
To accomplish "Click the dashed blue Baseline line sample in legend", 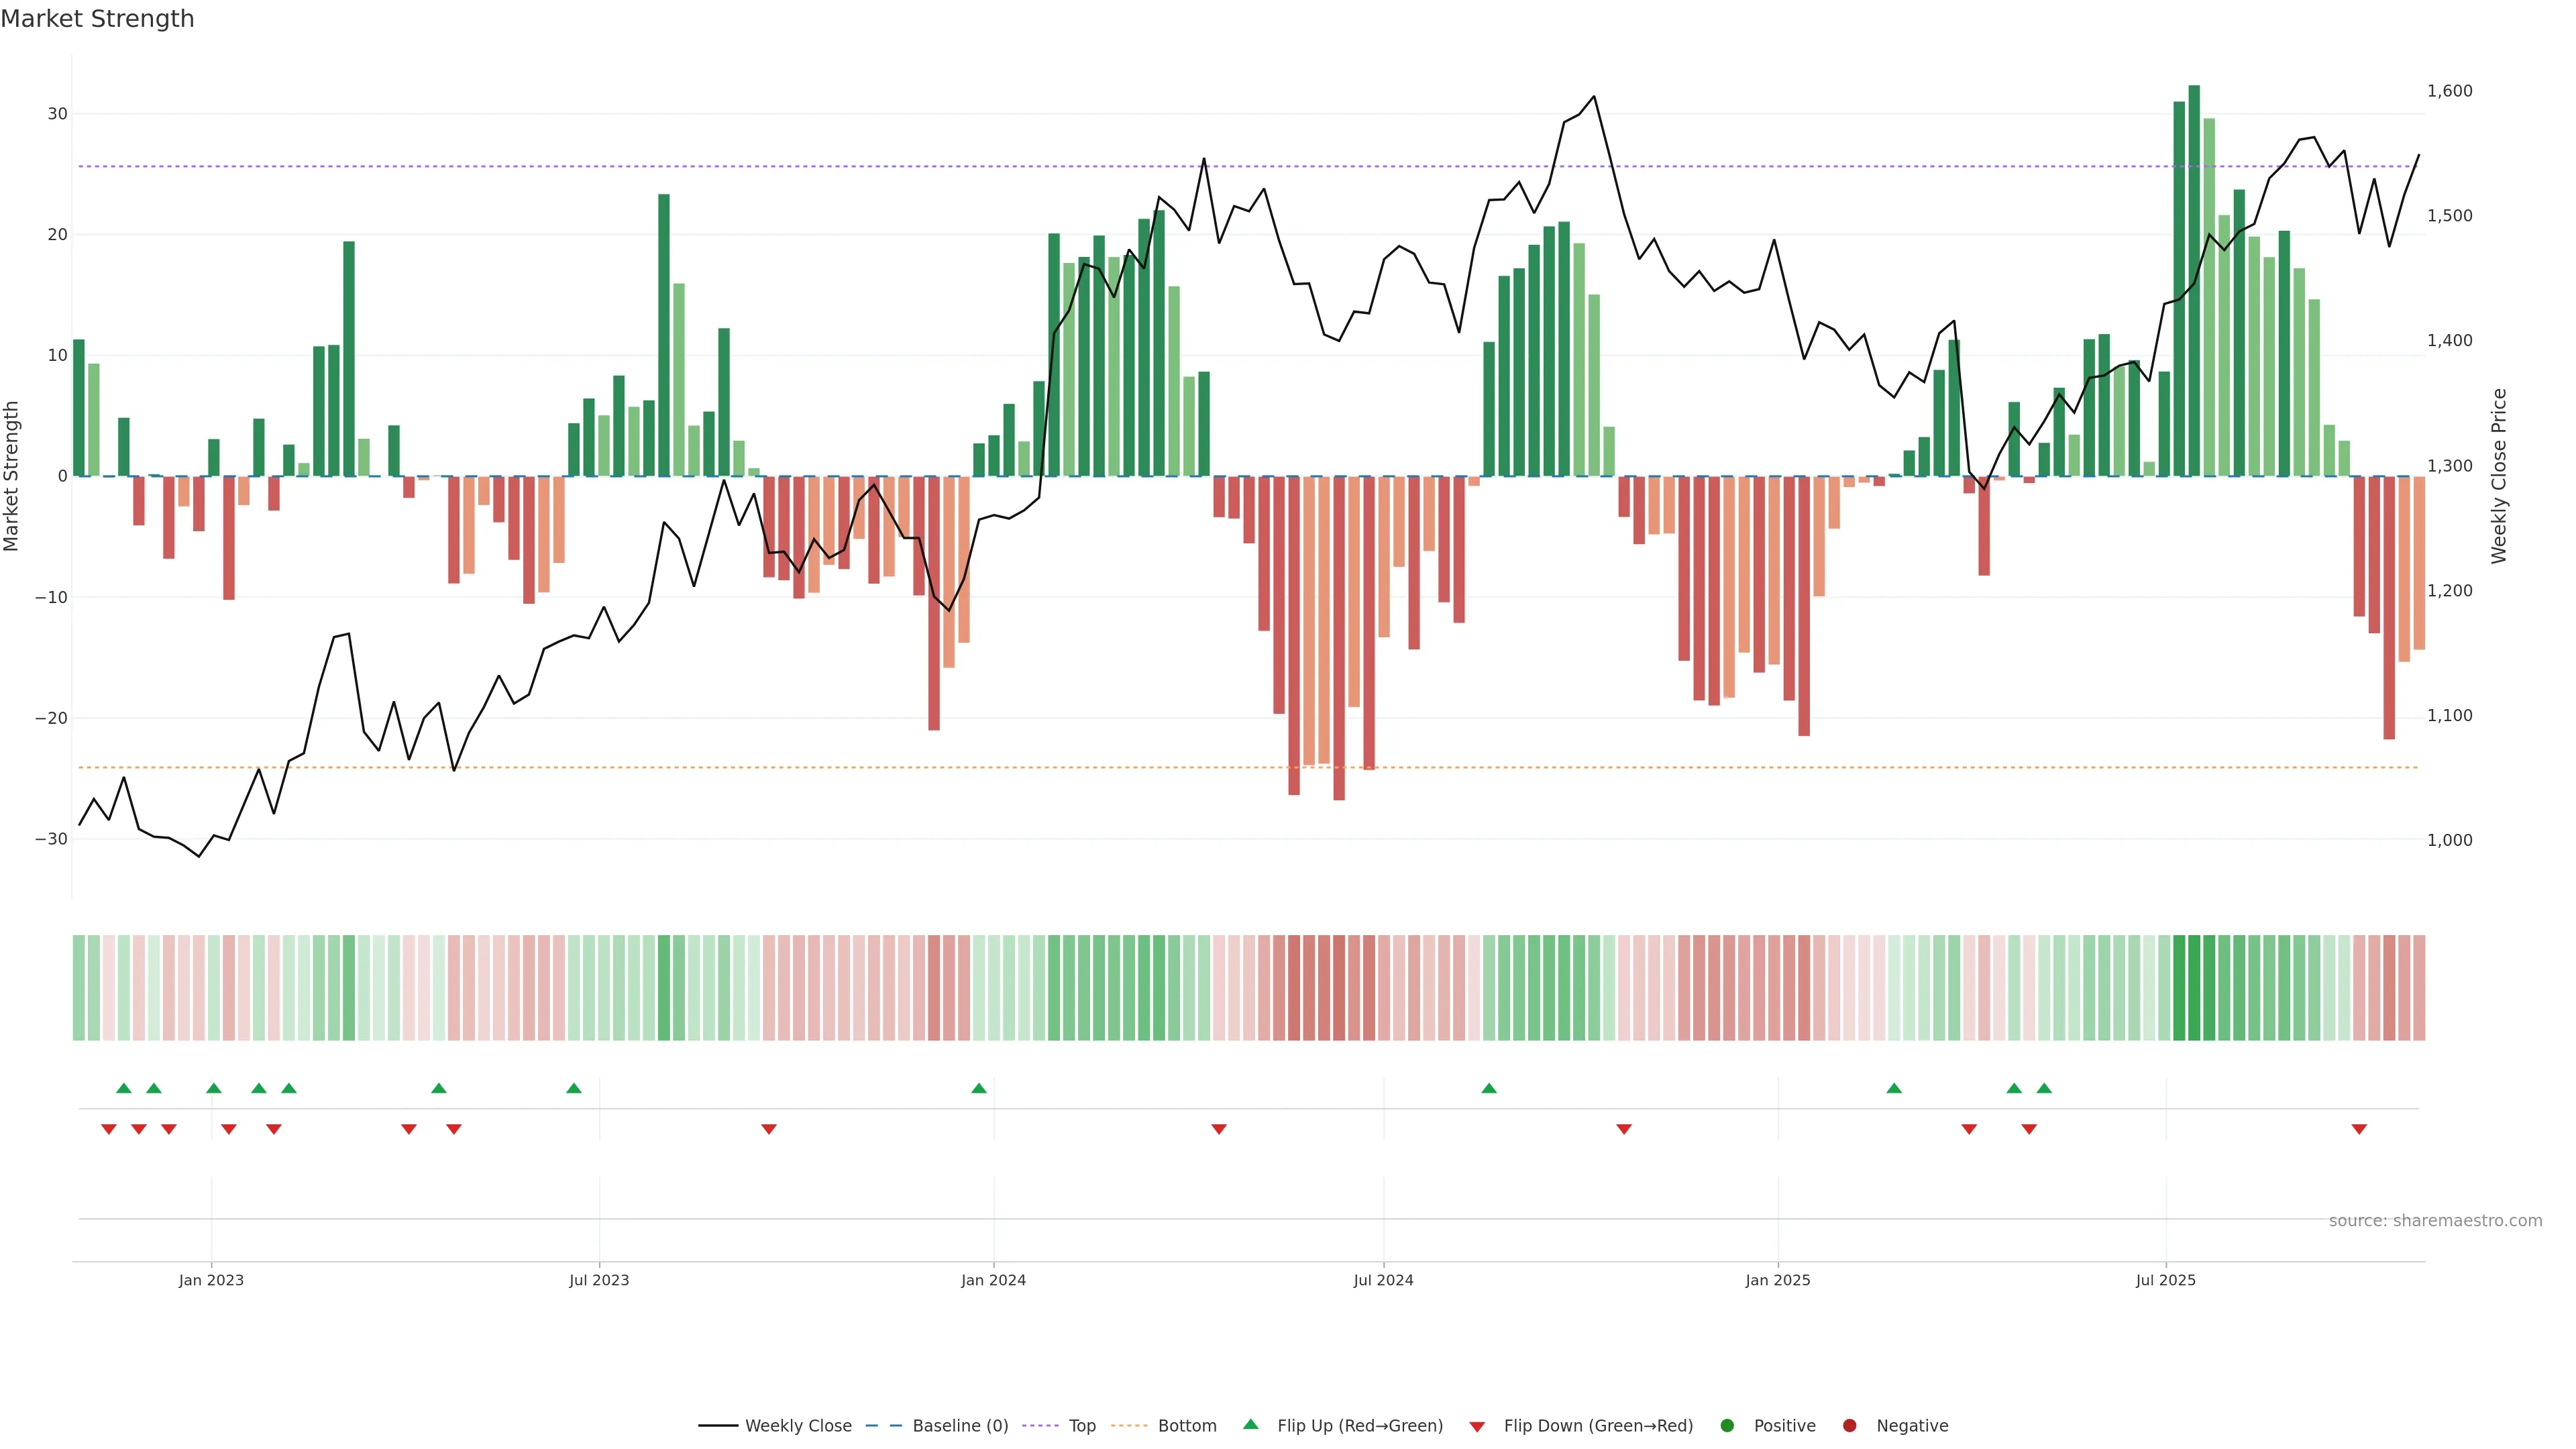I will pos(883,1426).
